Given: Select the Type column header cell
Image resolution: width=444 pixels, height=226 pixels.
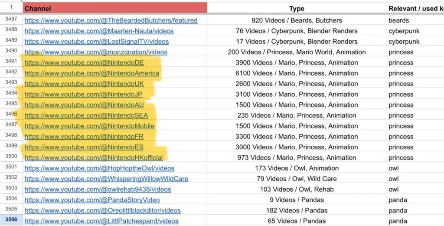Looking at the screenshot, I should click(x=297, y=8).
